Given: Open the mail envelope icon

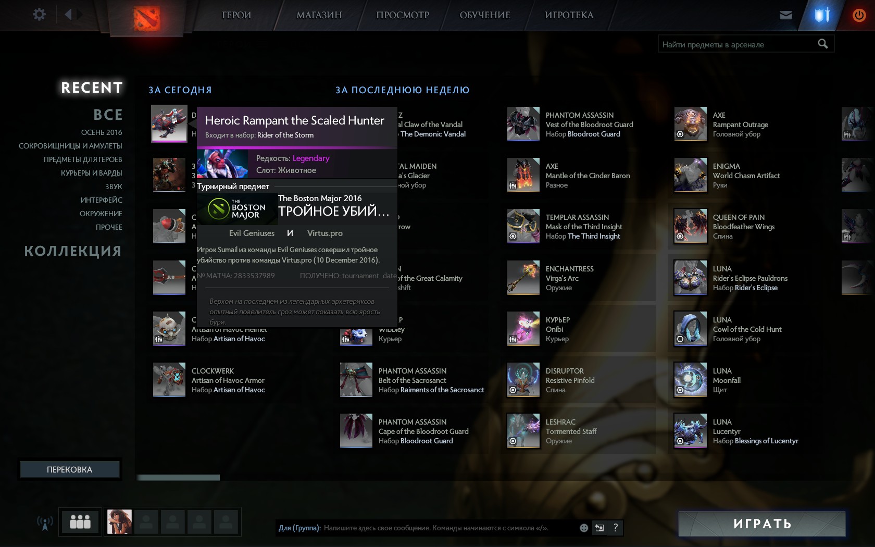Looking at the screenshot, I should (x=785, y=15).
